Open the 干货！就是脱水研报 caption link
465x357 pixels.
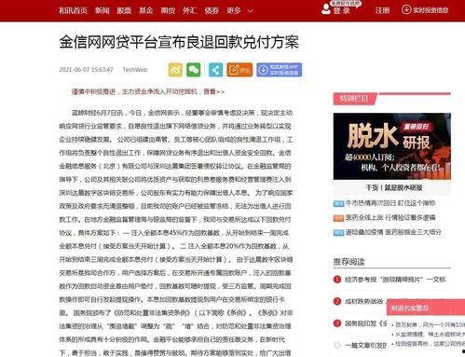[394, 187]
